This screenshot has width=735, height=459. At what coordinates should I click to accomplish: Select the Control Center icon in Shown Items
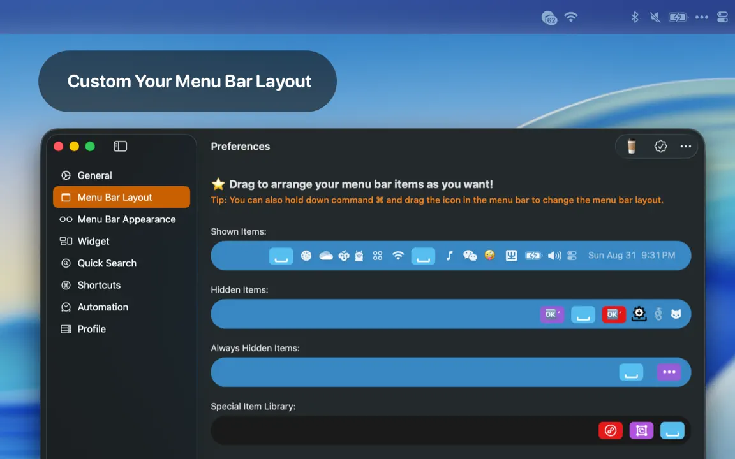572,255
